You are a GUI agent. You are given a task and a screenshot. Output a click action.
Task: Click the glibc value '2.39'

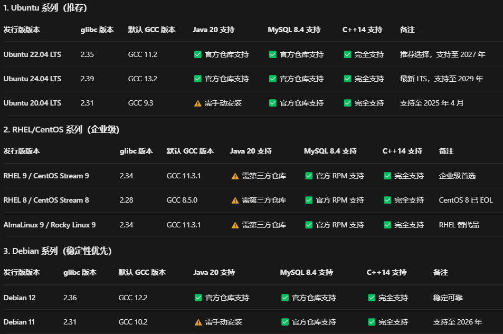[87, 79]
